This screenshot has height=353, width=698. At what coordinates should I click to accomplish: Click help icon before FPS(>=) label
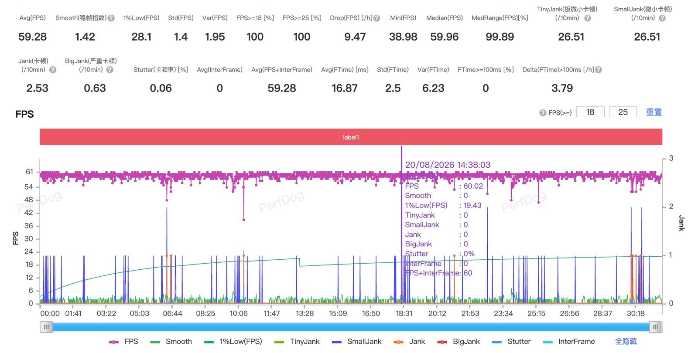tap(543, 113)
